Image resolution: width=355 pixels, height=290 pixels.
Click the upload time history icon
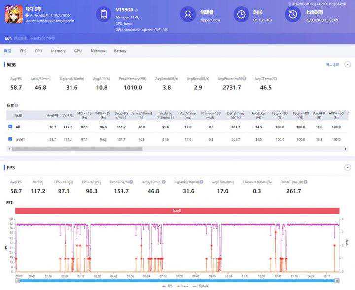(x=293, y=15)
